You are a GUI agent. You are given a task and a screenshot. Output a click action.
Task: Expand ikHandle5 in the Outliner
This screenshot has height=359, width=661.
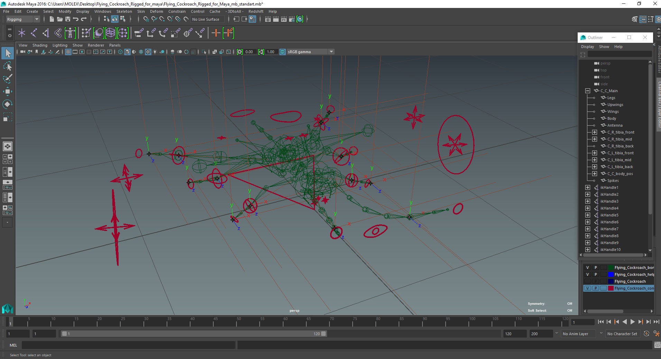pos(588,215)
